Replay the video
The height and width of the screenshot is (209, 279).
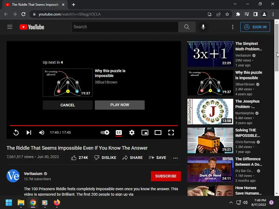[16, 133]
